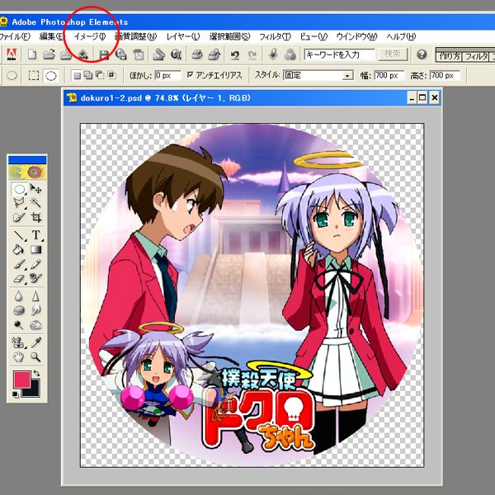Select the Burn tool

click(35, 324)
